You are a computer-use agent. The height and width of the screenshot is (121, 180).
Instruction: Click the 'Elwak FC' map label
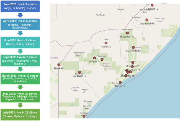tap(59, 68)
